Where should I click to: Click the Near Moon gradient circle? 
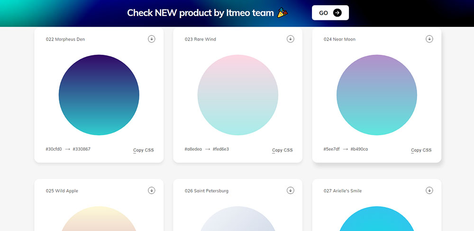coord(377,95)
